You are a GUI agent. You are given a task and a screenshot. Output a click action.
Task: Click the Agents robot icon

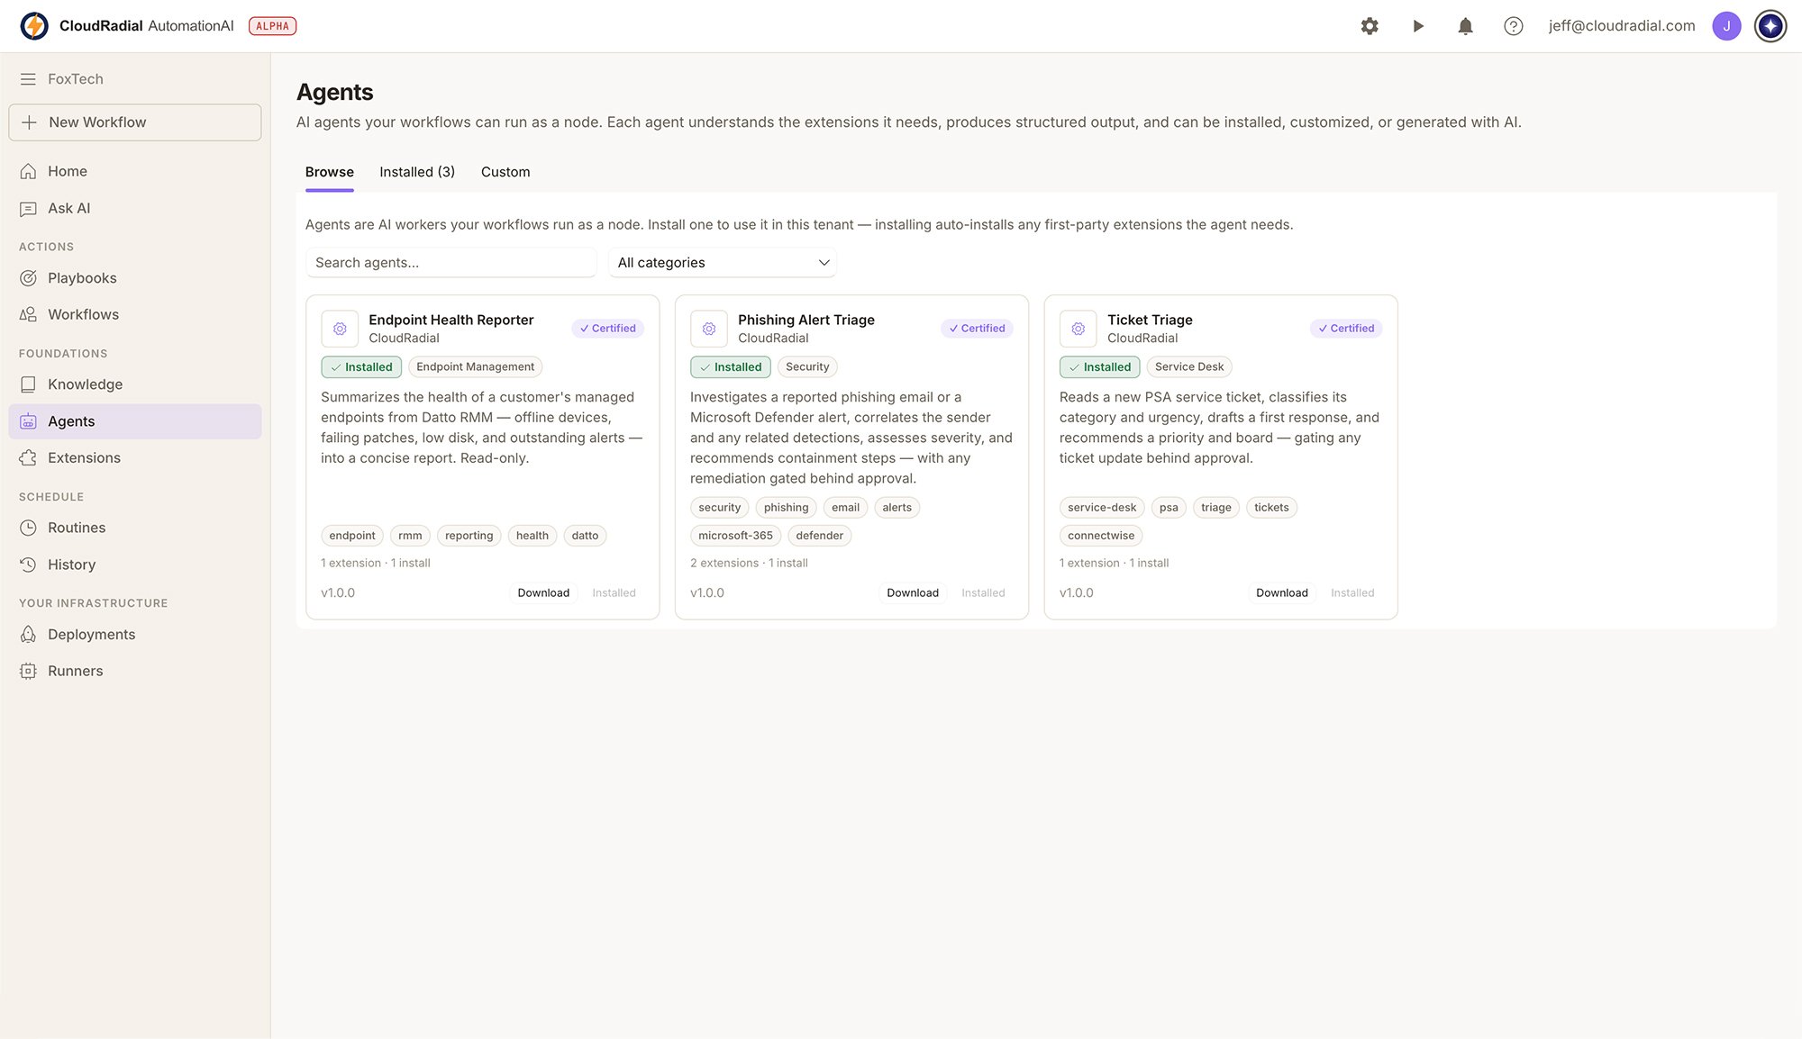tap(28, 421)
